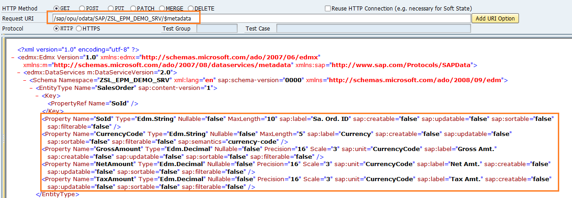Click the 2008/09/edm schema namespace URL
Viewport: 572px width, 198px height.
point(415,80)
